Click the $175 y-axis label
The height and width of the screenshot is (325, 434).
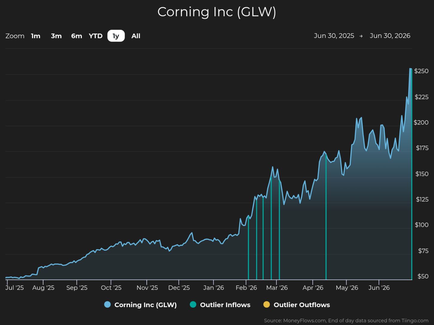coord(422,148)
